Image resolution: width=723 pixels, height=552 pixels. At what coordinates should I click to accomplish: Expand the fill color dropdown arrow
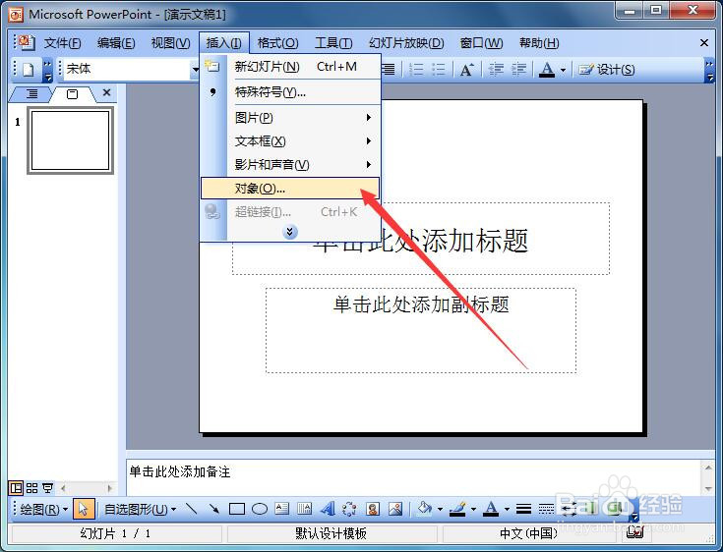pos(440,509)
